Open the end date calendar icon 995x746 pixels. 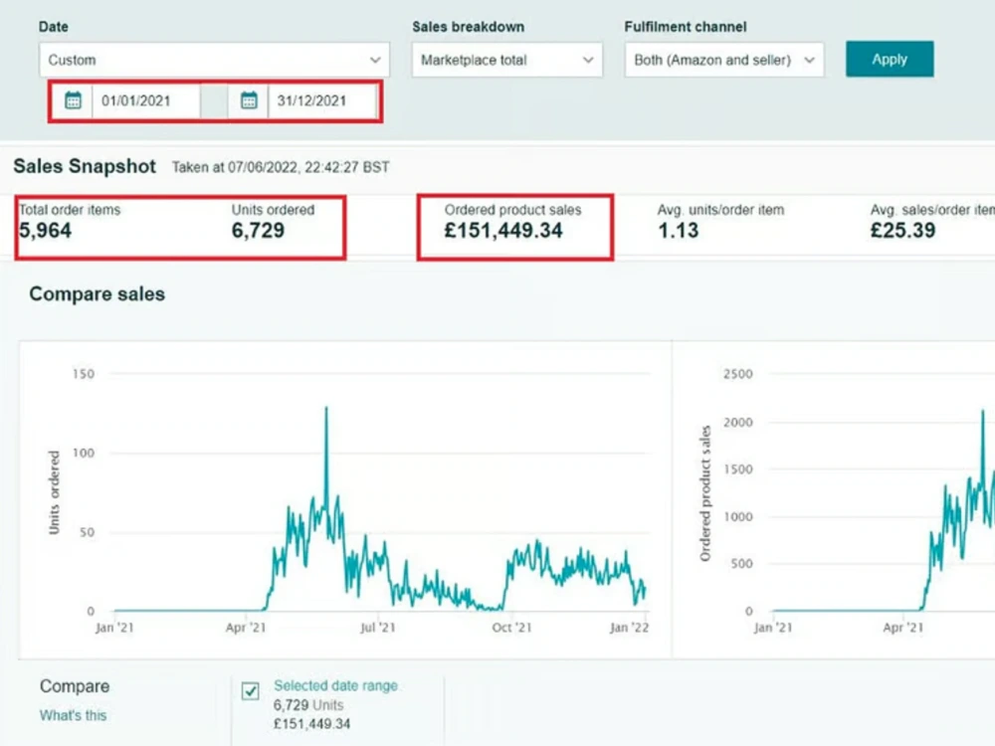tap(249, 100)
